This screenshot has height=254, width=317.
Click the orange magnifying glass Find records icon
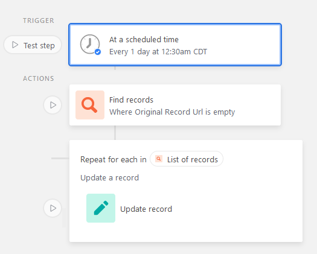pyautogui.click(x=90, y=105)
